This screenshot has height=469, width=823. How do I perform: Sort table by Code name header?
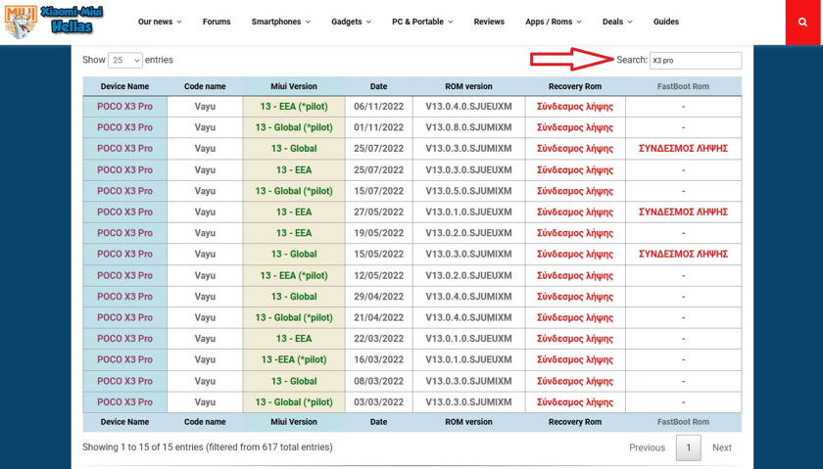click(205, 86)
